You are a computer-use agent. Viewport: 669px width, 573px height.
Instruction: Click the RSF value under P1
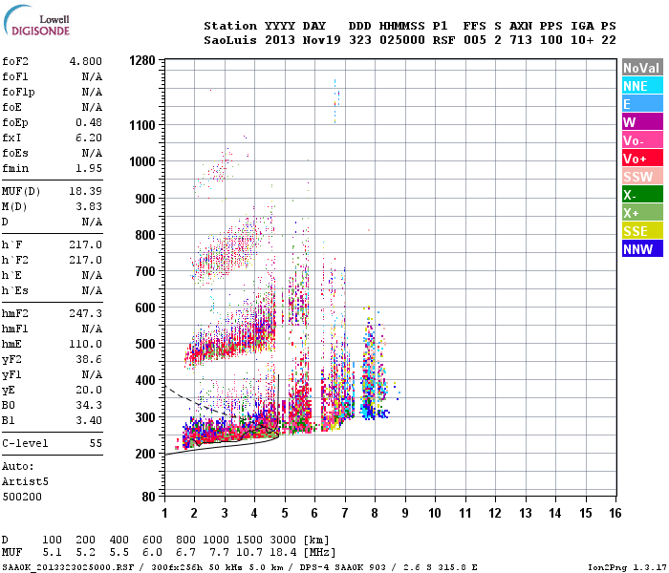click(x=443, y=40)
